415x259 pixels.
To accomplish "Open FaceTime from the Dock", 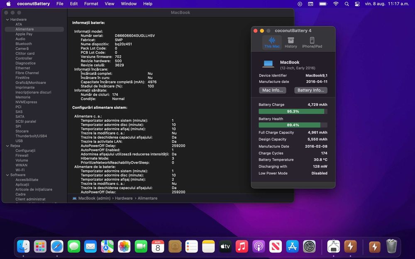I will coord(141,247).
